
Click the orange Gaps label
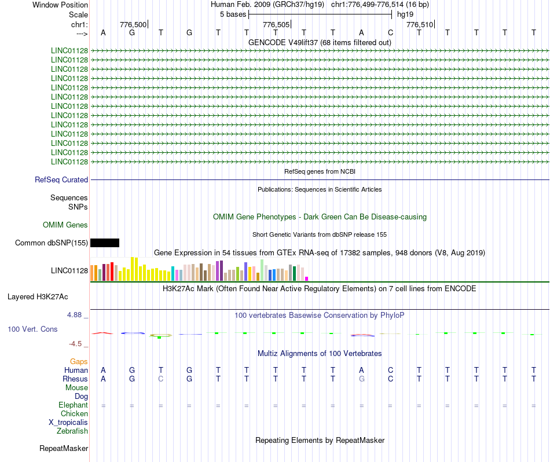[x=79, y=361]
